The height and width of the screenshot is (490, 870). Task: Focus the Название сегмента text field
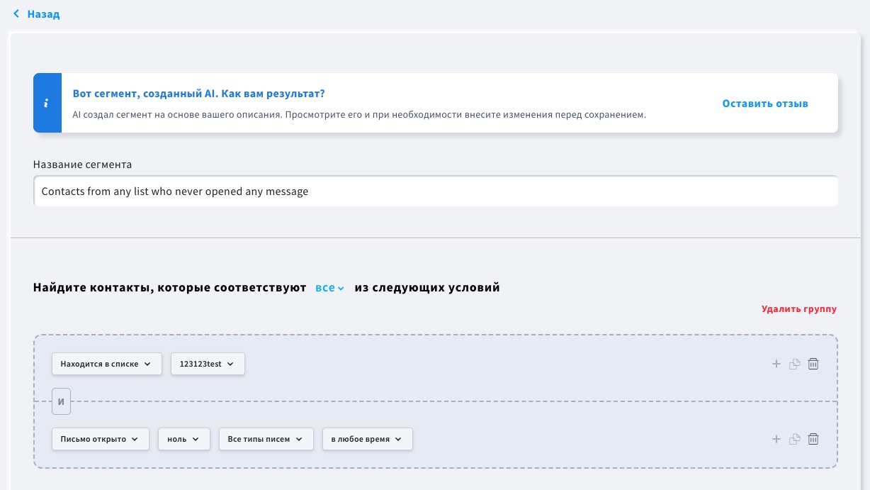[435, 191]
